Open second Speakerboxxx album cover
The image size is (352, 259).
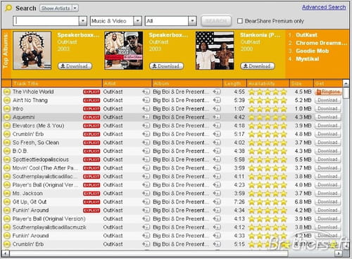pyautogui.click(x=124, y=51)
